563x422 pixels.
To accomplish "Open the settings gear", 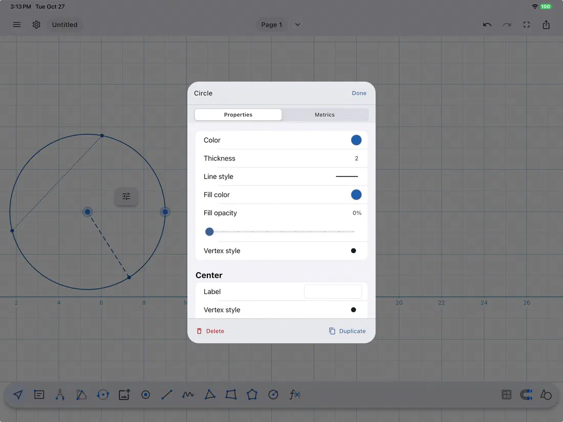I will click(x=36, y=25).
